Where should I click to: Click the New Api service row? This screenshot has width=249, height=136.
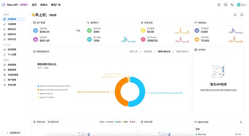click(x=218, y=134)
